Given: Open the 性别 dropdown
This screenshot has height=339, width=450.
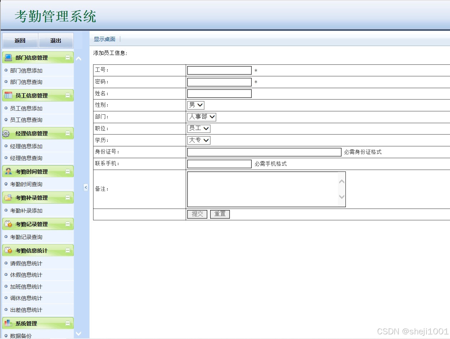Looking at the screenshot, I should coord(196,105).
